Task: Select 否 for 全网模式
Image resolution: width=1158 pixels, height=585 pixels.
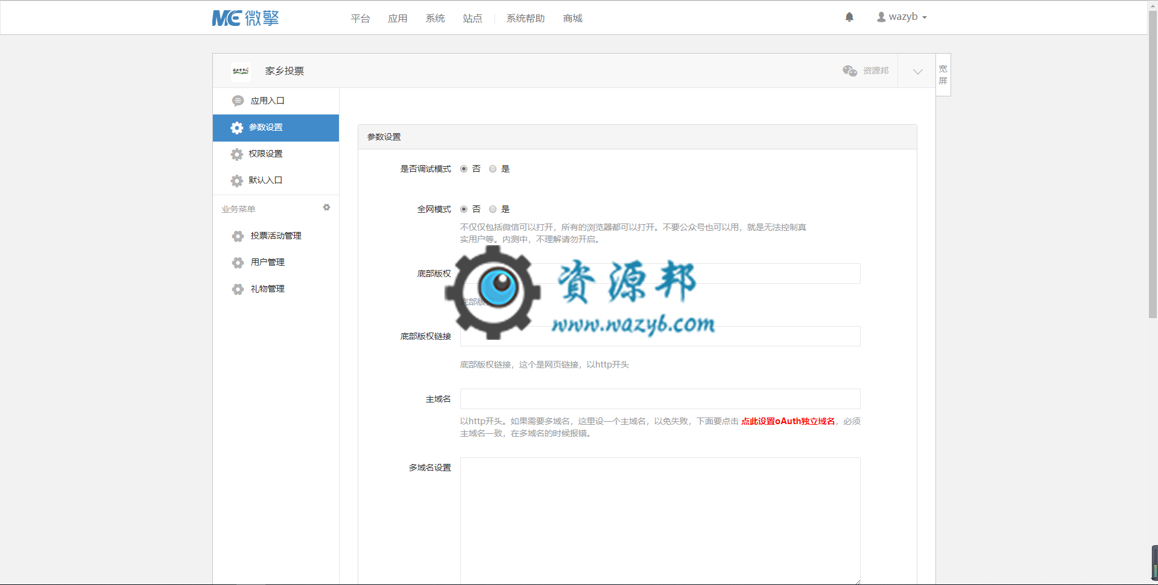Action: (x=464, y=209)
